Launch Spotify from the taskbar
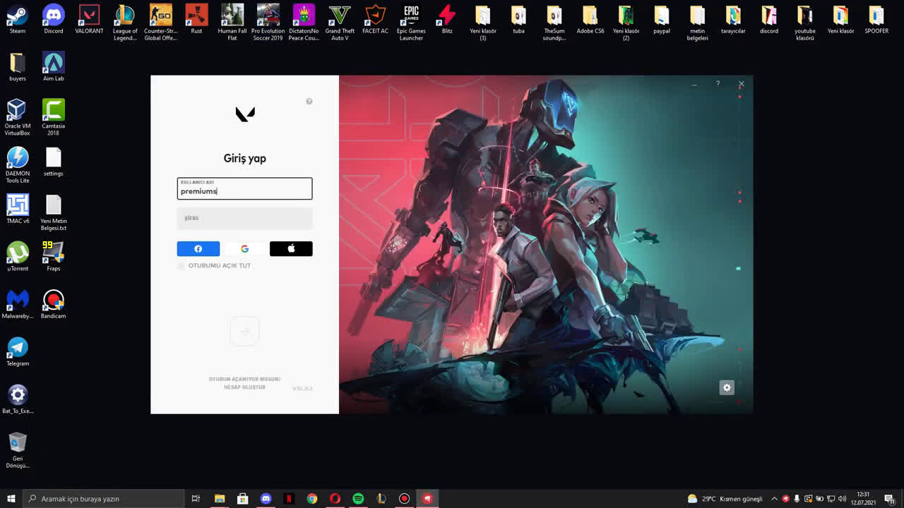Image resolution: width=904 pixels, height=508 pixels. pos(358,499)
